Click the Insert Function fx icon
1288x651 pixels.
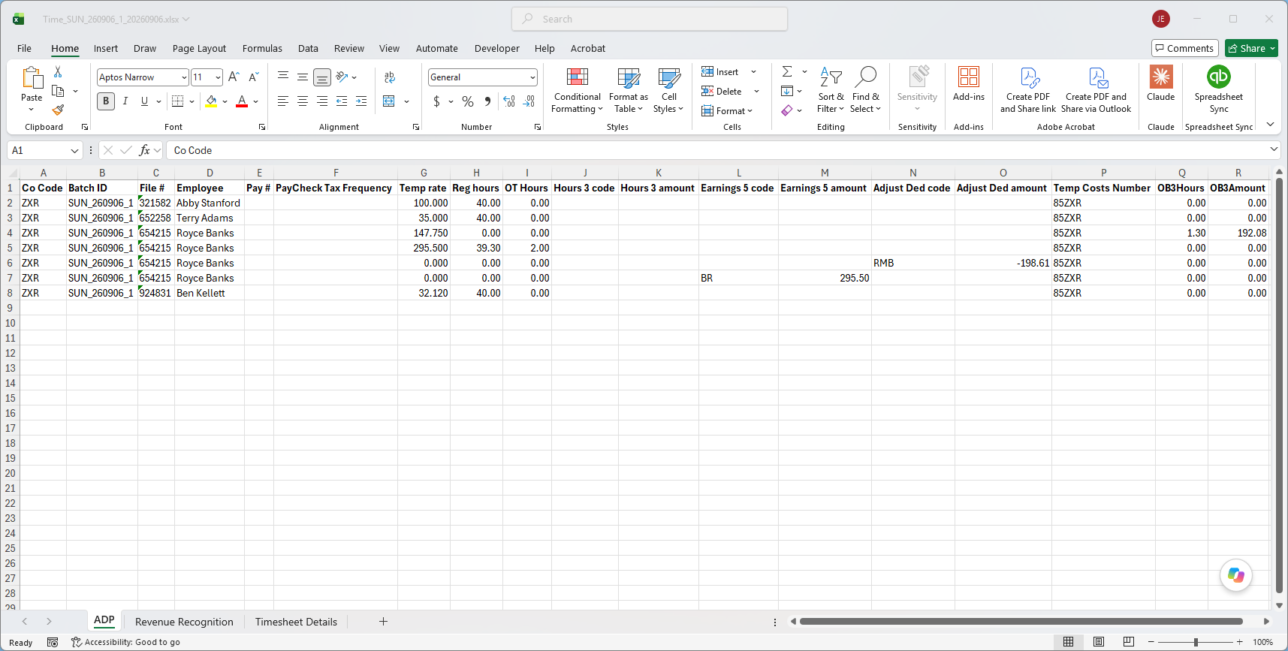pyautogui.click(x=145, y=150)
